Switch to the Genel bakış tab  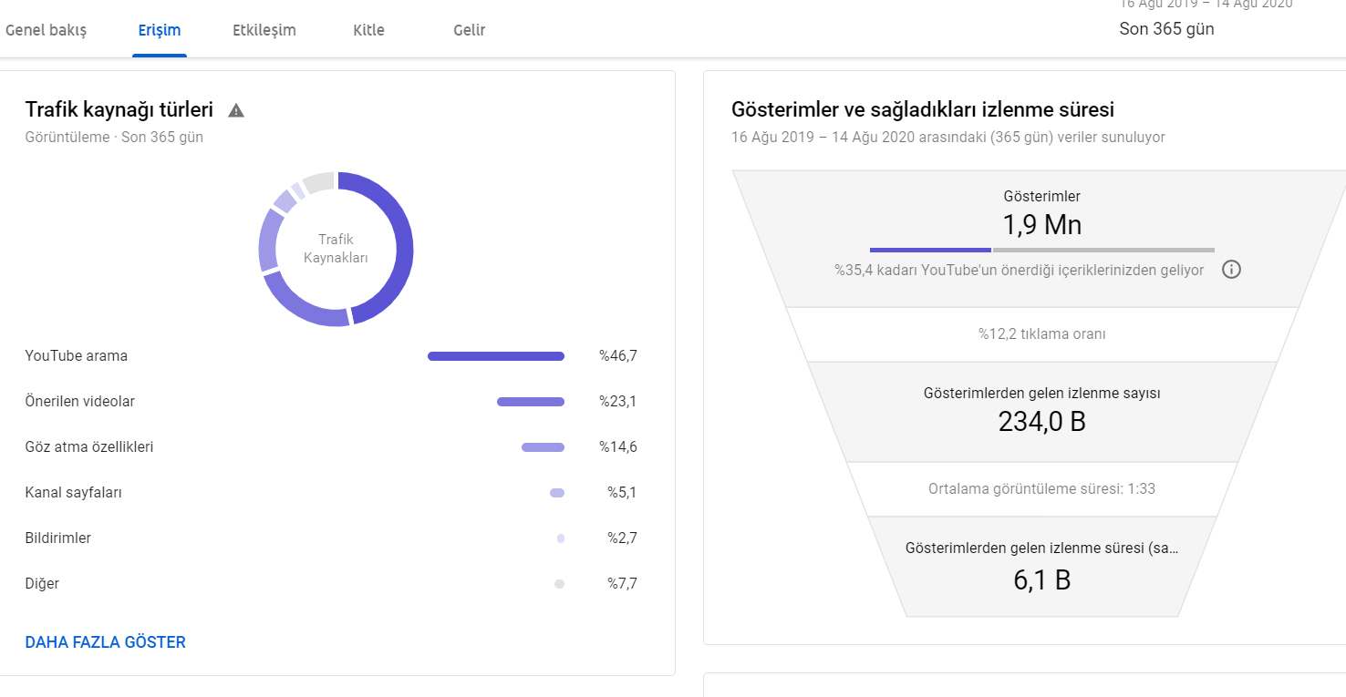[x=46, y=30]
